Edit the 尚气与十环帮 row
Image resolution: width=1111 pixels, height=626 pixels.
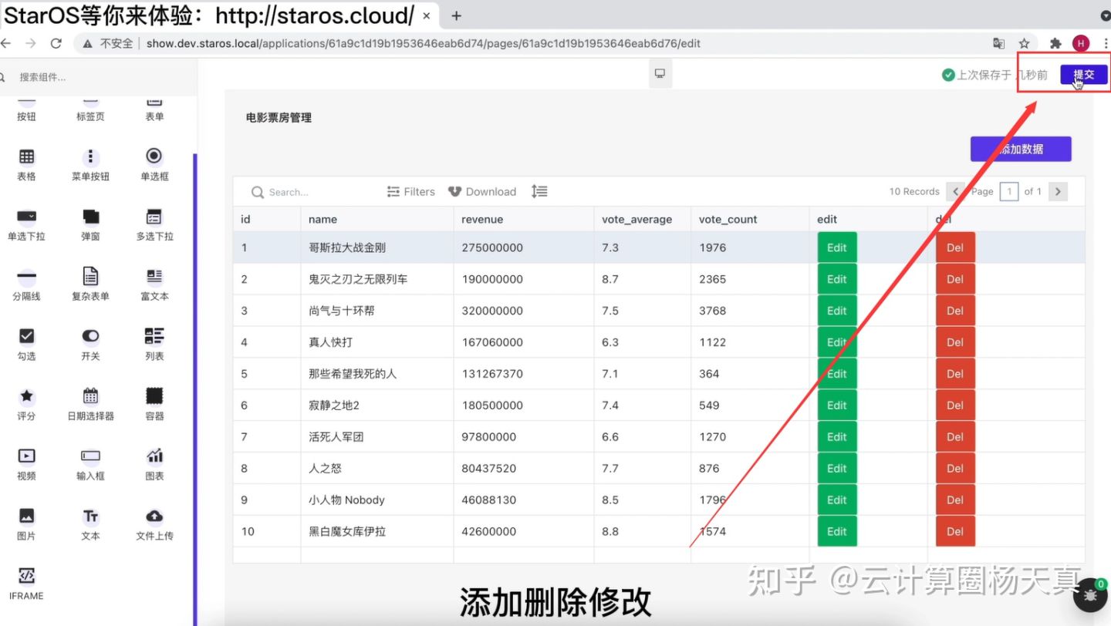837,311
